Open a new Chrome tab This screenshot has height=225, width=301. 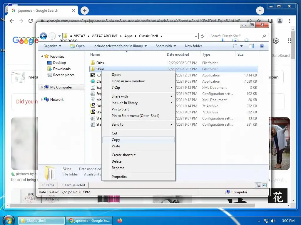click(85, 11)
